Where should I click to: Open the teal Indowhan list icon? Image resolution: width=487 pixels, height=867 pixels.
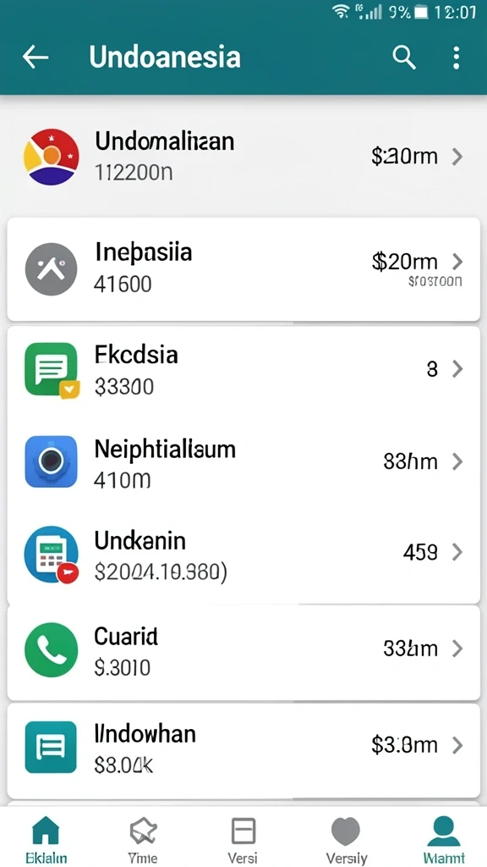[x=51, y=747]
